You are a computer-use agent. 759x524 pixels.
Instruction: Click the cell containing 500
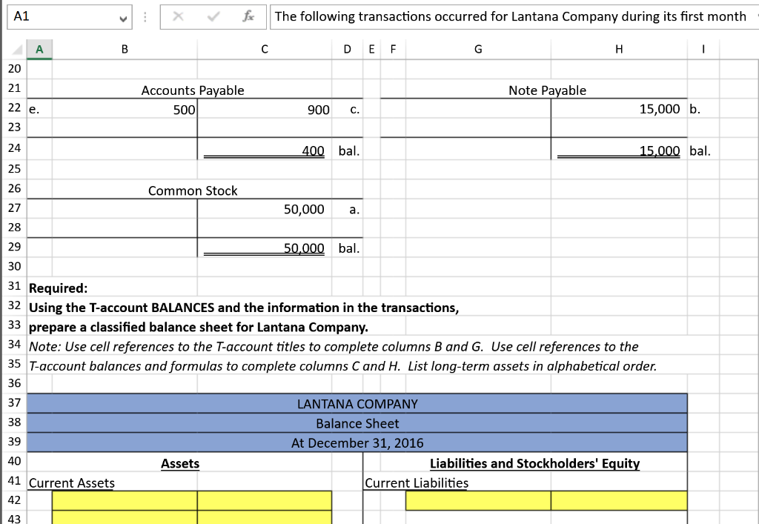click(x=125, y=110)
